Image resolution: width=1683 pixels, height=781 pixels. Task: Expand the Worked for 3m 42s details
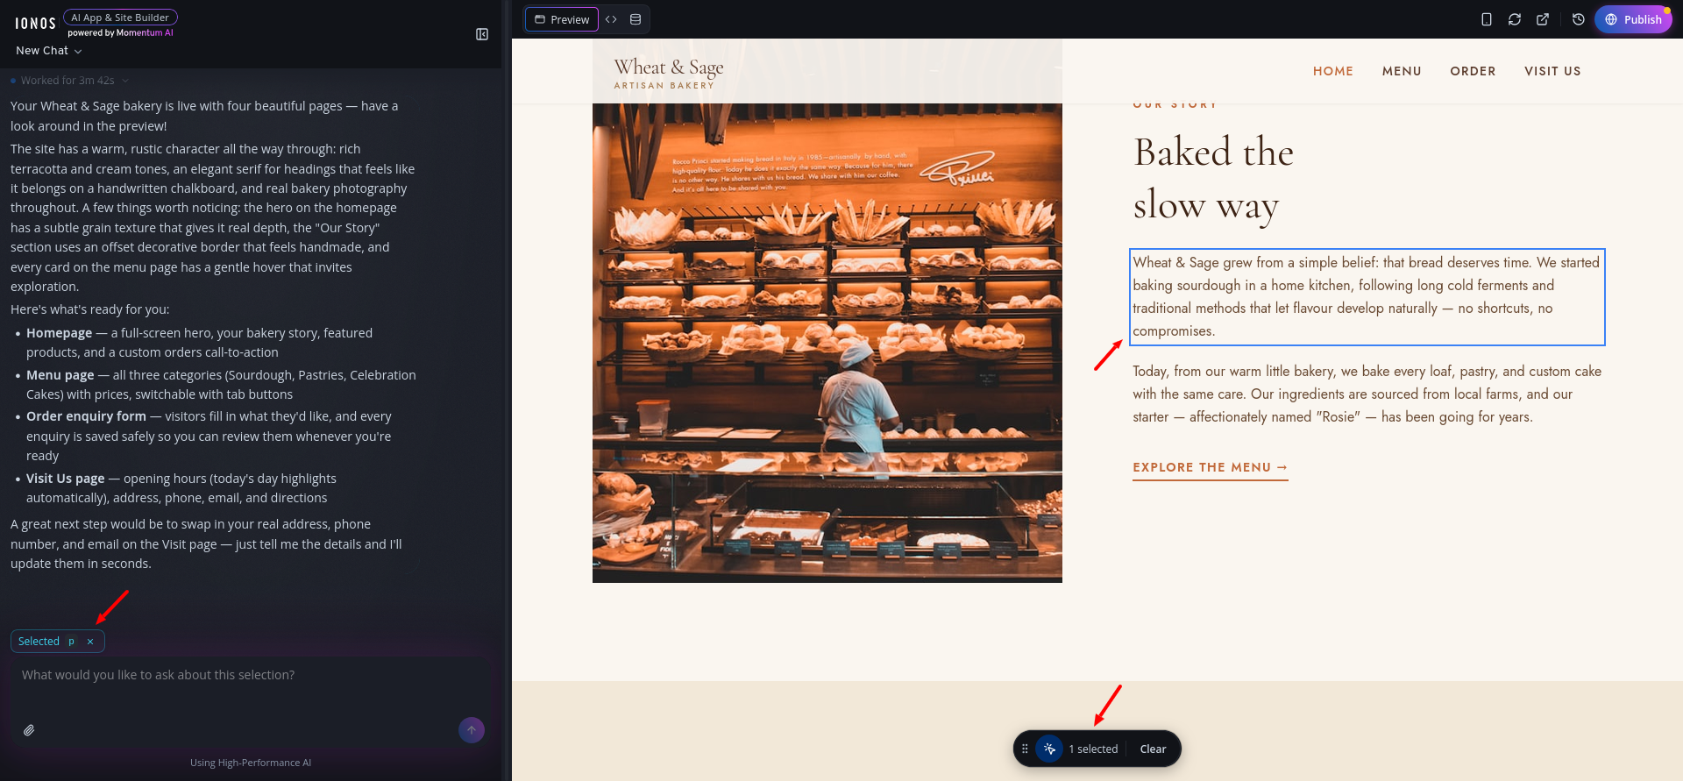pos(70,81)
